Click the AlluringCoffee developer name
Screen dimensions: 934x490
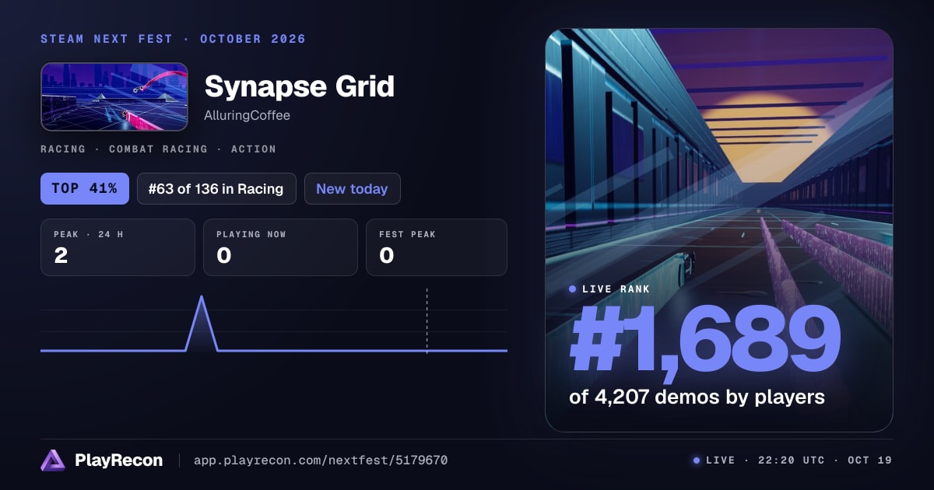click(x=248, y=115)
